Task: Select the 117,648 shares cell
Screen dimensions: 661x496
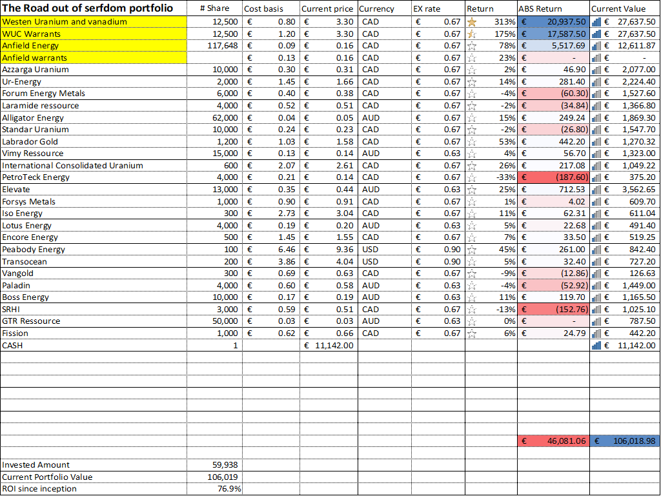Action: click(x=214, y=46)
